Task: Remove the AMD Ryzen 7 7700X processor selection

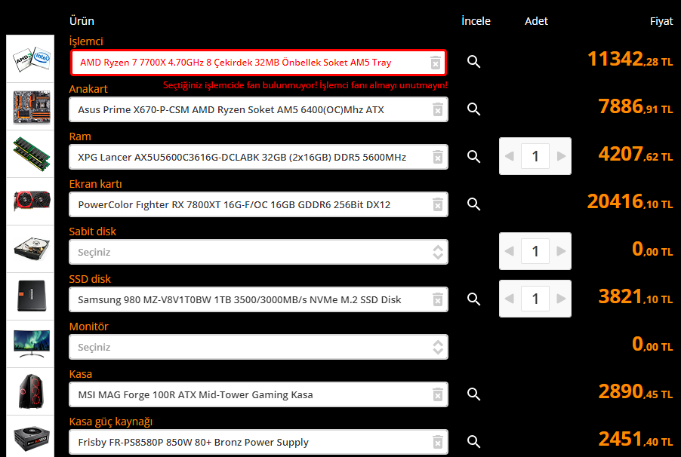Action: point(436,63)
